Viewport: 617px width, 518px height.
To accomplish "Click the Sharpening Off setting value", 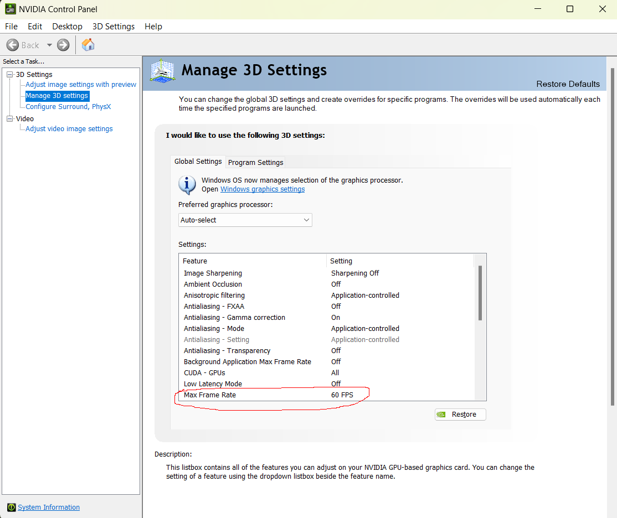I will tap(355, 273).
